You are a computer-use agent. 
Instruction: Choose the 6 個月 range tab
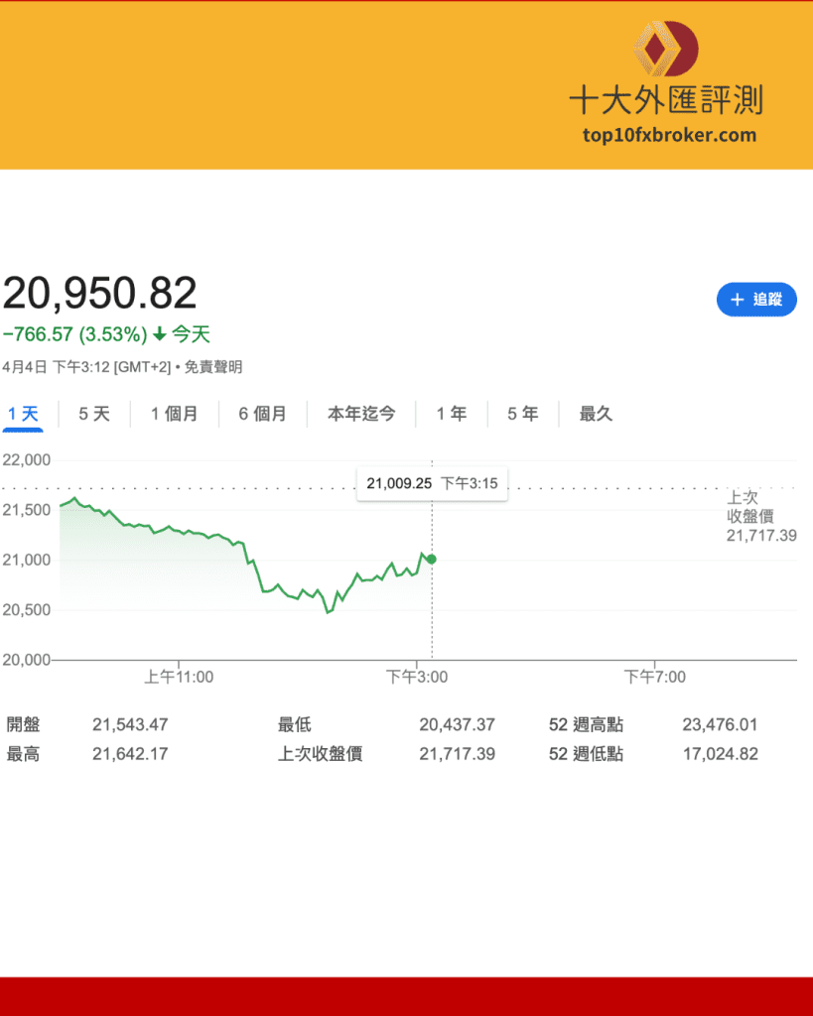click(x=263, y=414)
